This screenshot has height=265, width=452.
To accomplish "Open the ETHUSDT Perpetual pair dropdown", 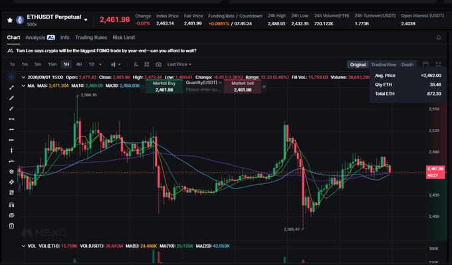I will [86, 20].
